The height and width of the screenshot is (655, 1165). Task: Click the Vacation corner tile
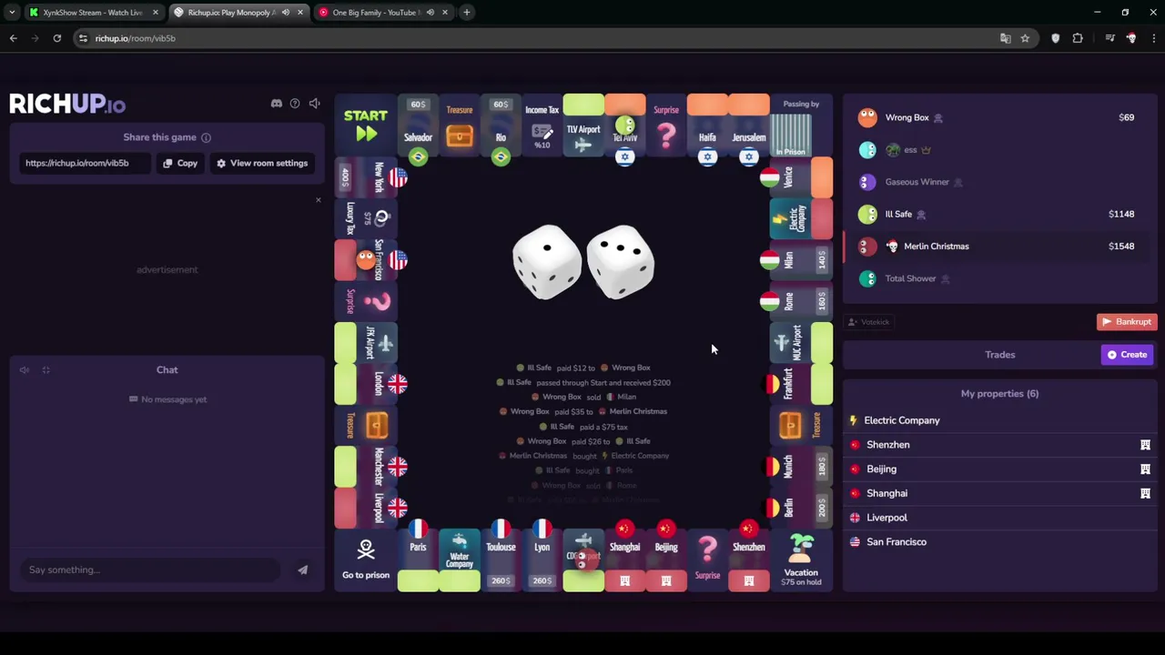pos(801,560)
